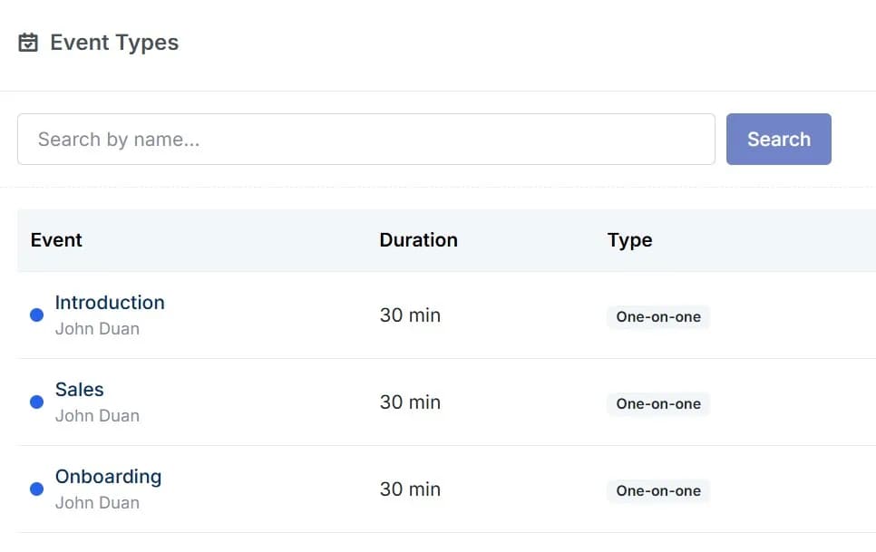Click One-on-one badge in Onboarding row
Viewport: 876px width, 552px height.
point(658,491)
